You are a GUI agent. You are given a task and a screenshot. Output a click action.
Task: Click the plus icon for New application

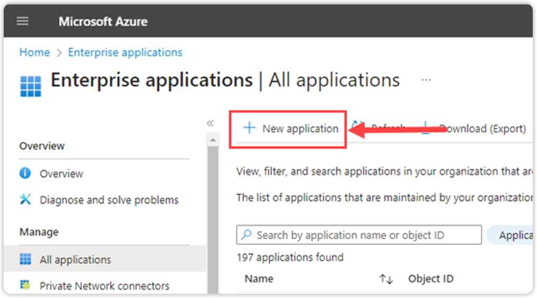click(x=249, y=128)
